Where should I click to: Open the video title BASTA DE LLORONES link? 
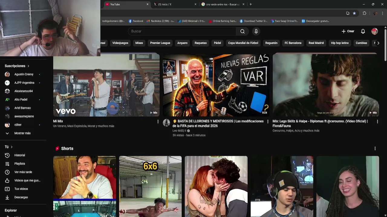click(218, 124)
